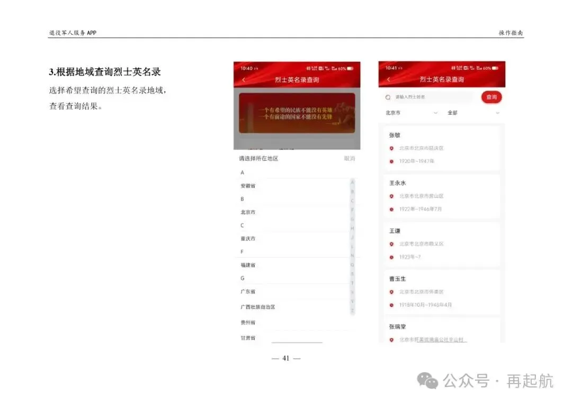Click the red slogan banner image
572x404 pixels.
tap(297, 113)
